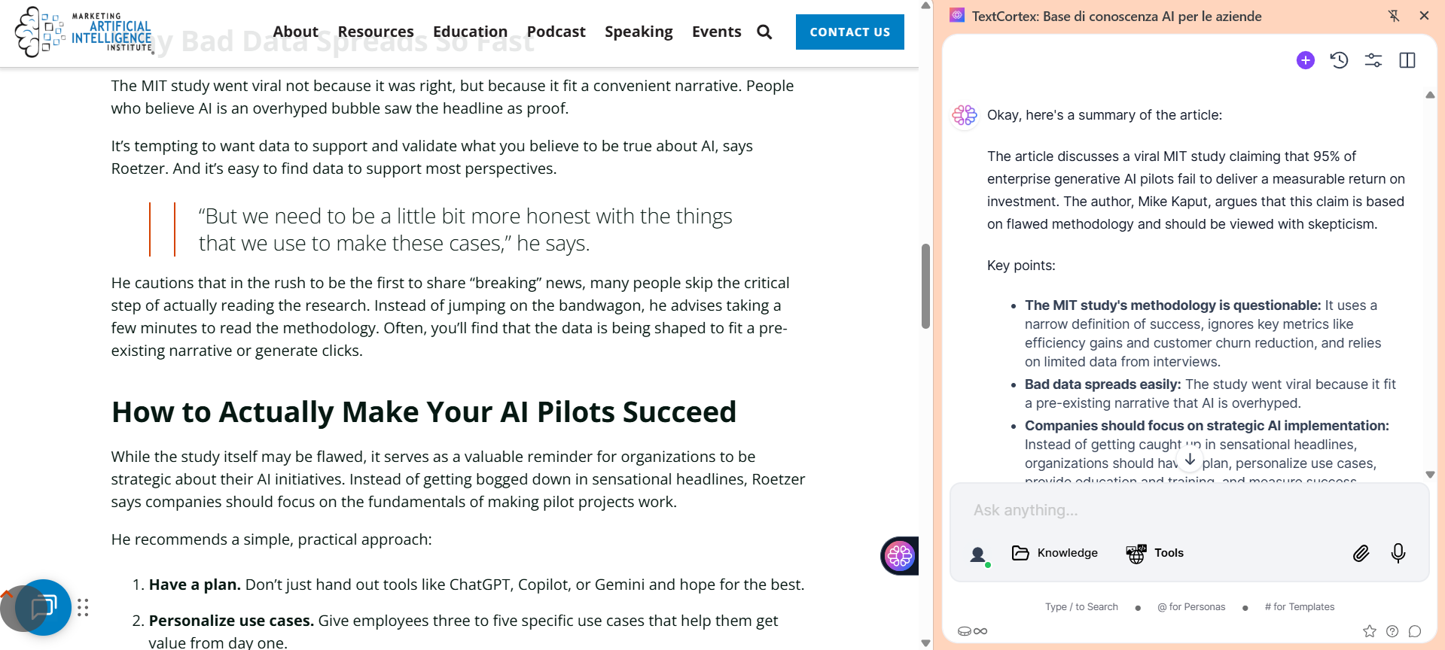The image size is (1445, 650).
Task: Click the CONTACT US button
Action: tap(849, 32)
